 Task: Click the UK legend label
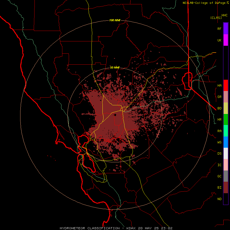coord(219,40)
